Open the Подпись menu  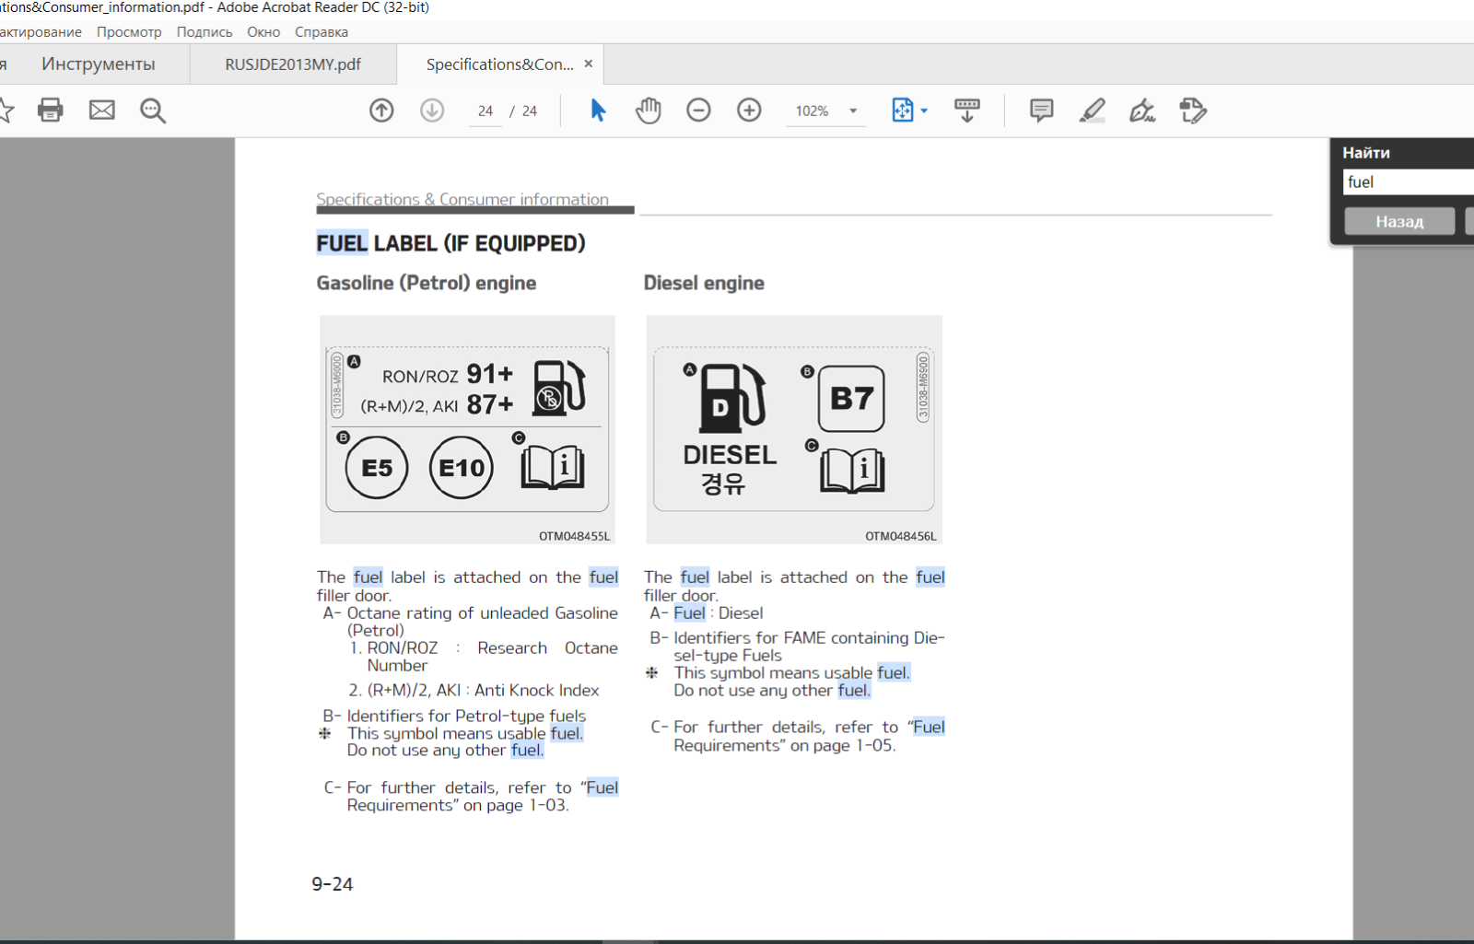[205, 31]
